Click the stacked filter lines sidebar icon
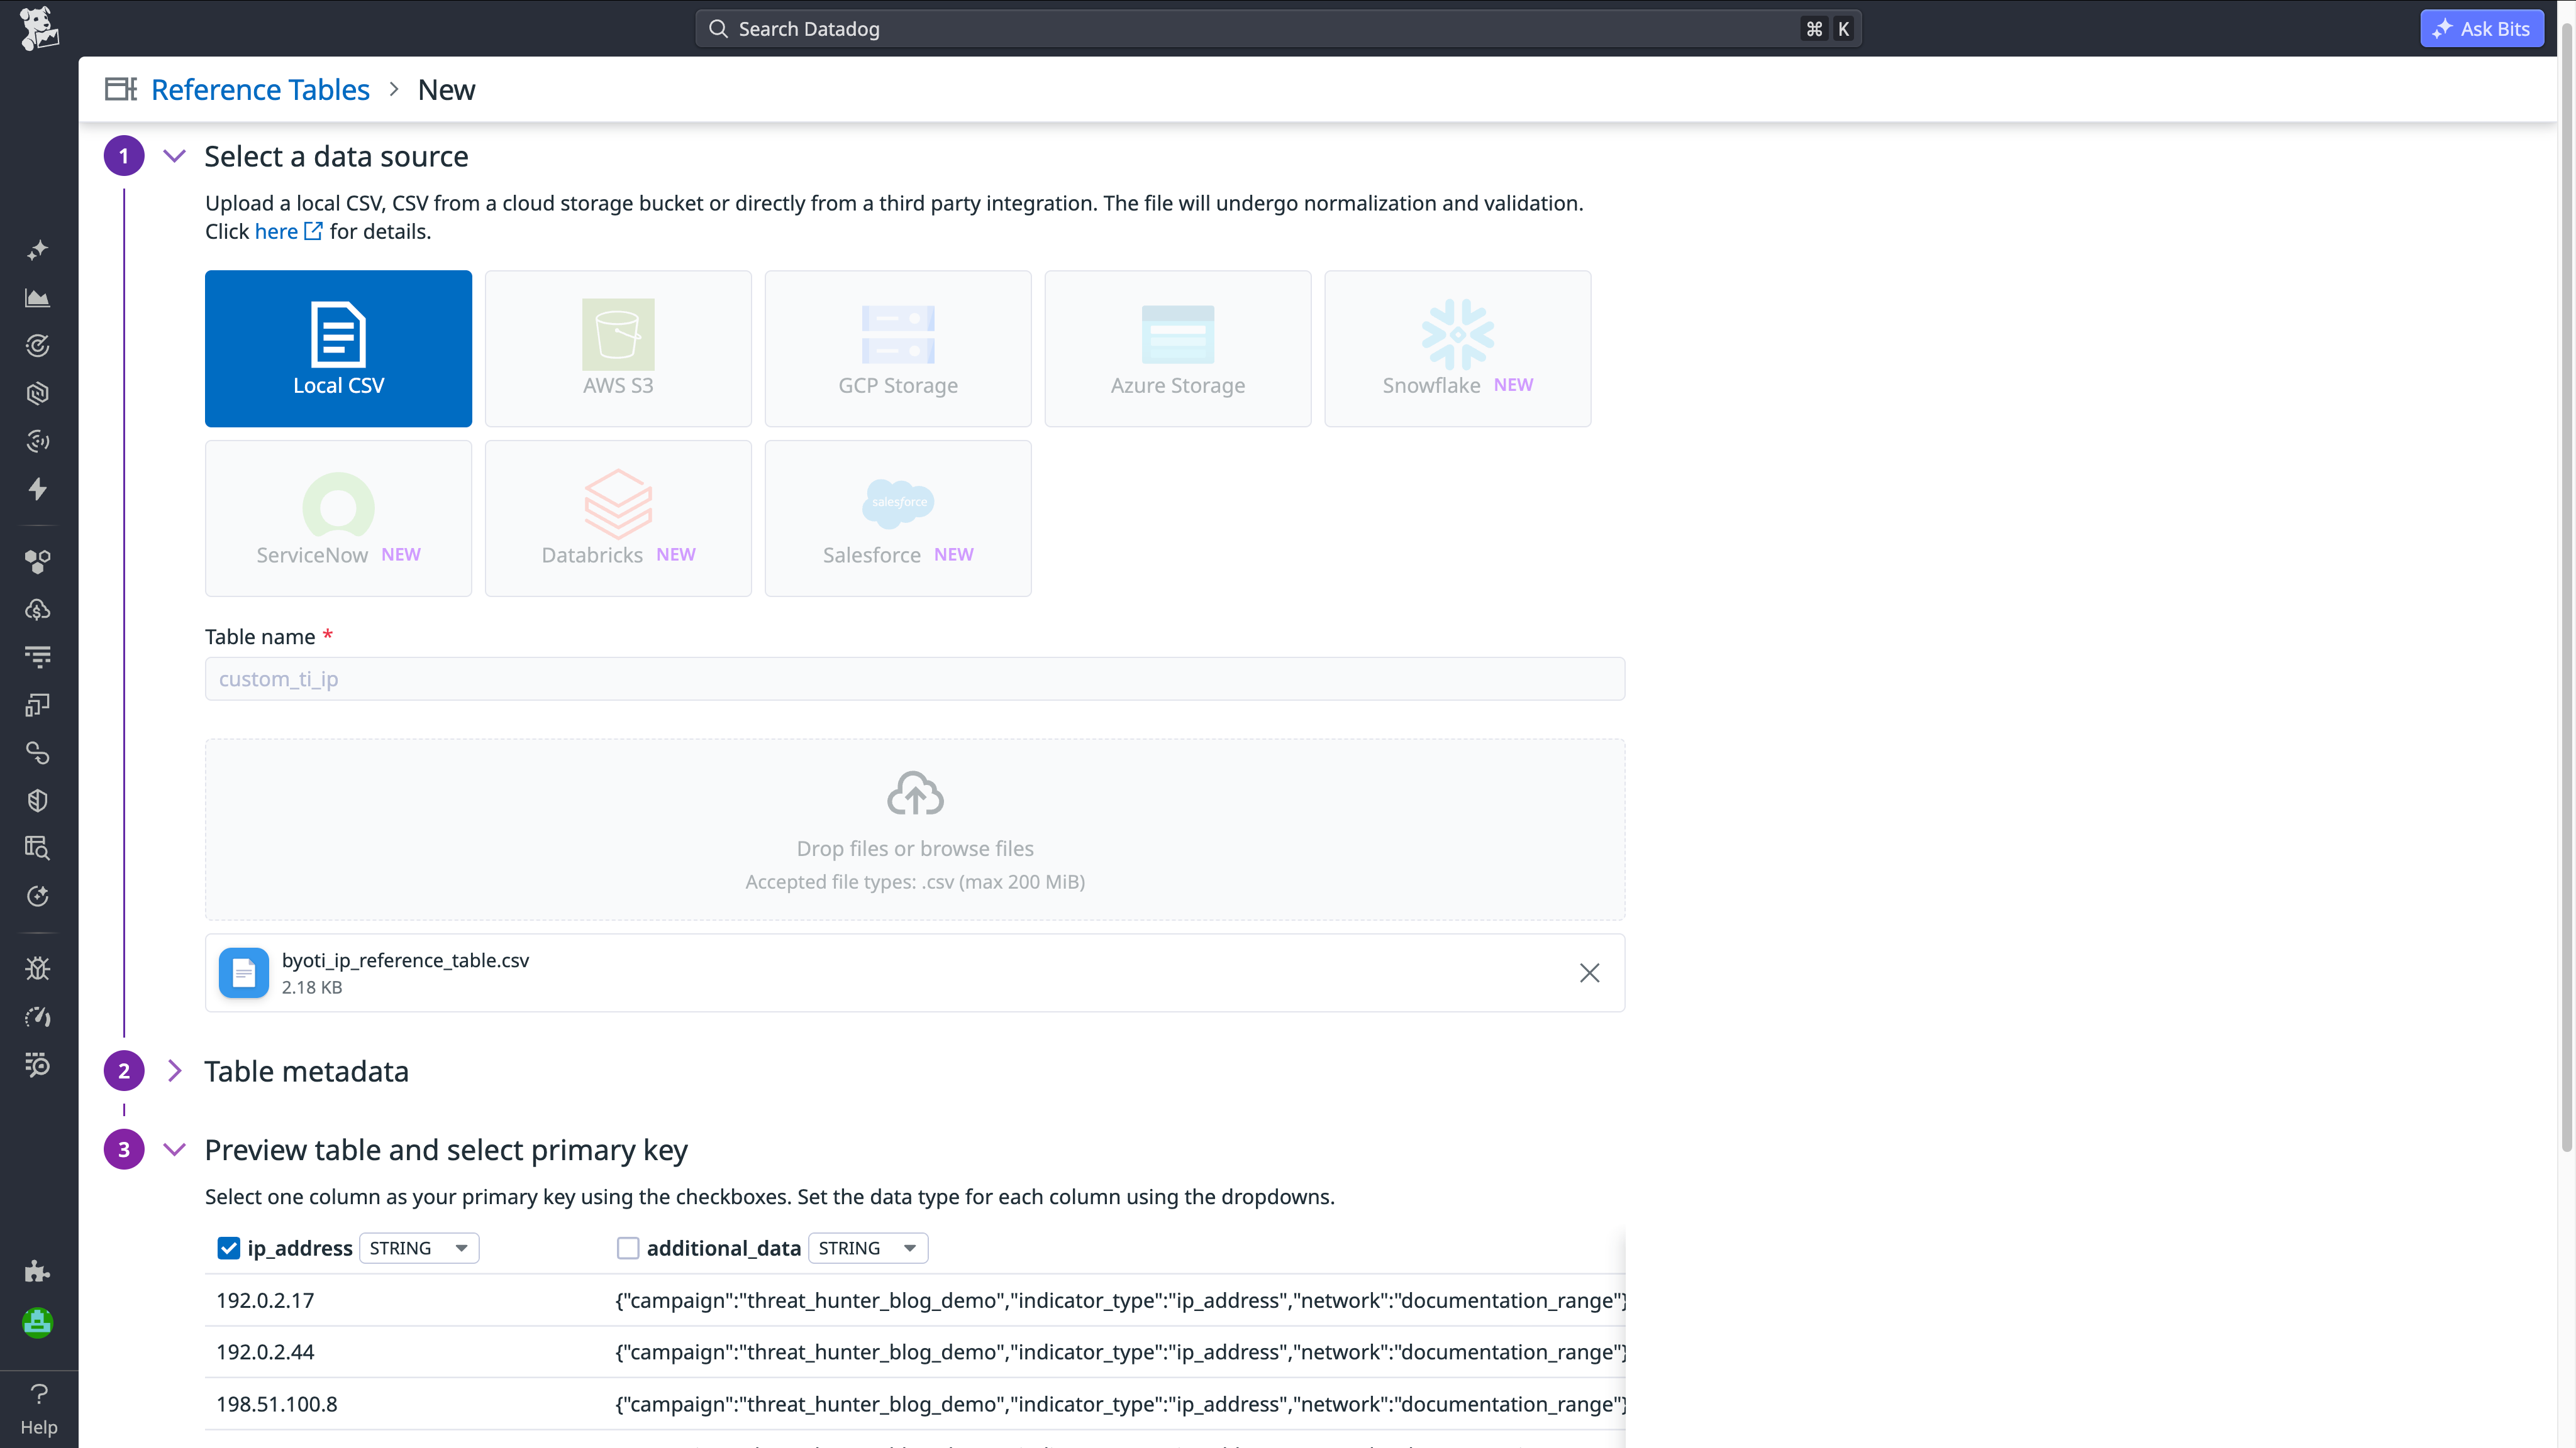The image size is (2576, 1448). [x=38, y=657]
